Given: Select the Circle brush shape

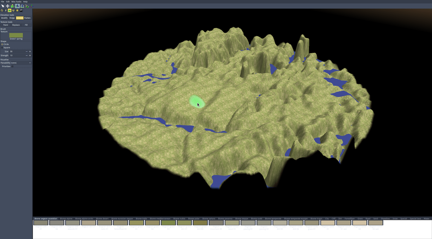Looking at the screenshot, I should [x=2, y=44].
